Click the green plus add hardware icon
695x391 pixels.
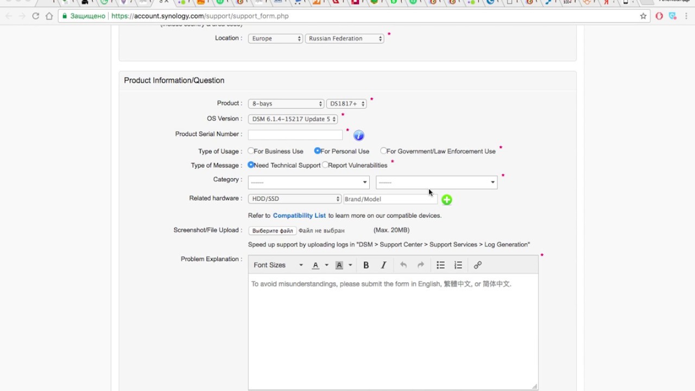pos(447,200)
